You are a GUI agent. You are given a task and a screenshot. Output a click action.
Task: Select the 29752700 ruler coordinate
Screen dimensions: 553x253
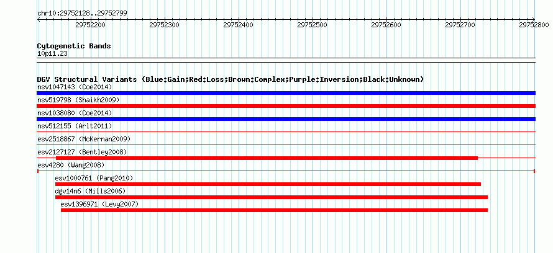[x=460, y=25]
